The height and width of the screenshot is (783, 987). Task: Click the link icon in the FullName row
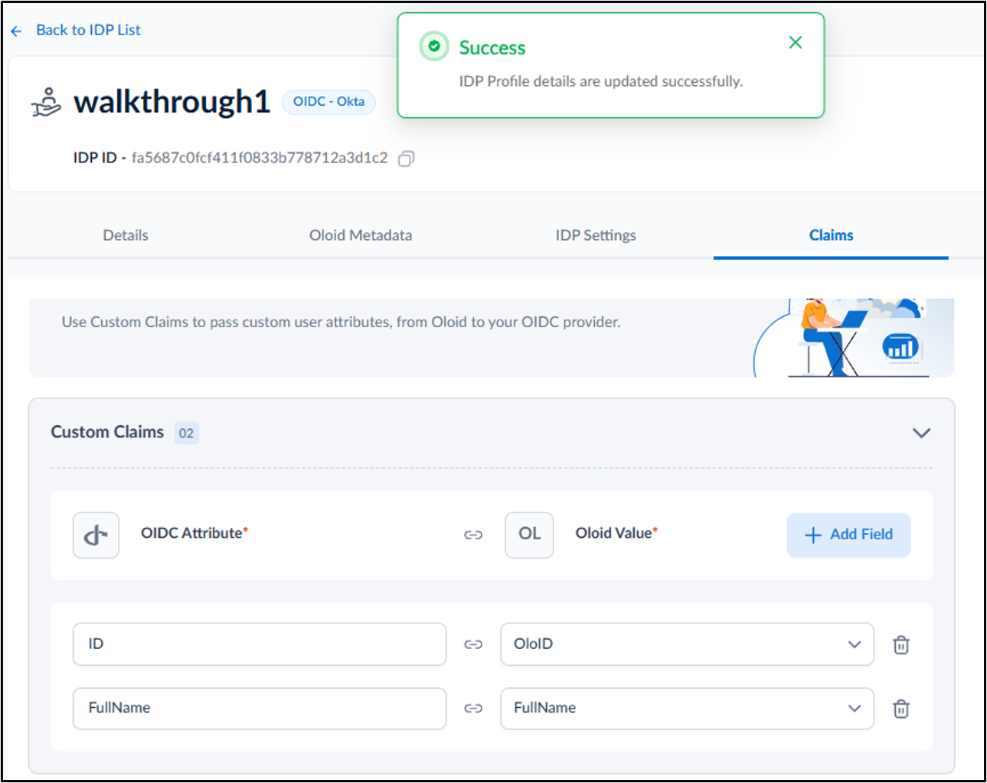click(x=473, y=709)
